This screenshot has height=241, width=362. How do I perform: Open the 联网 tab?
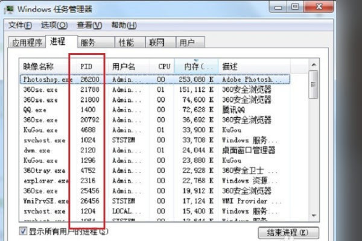pos(160,42)
